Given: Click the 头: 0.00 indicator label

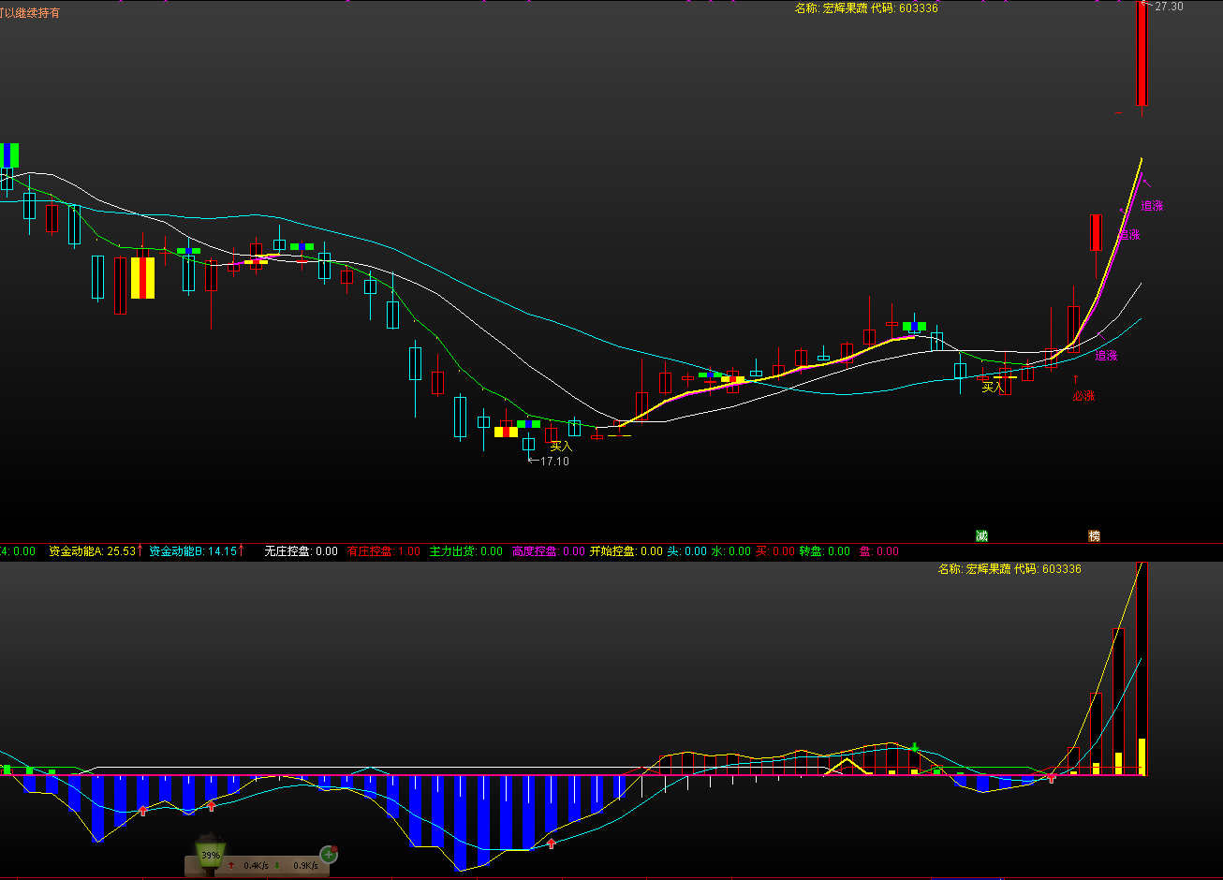Looking at the screenshot, I should (686, 551).
